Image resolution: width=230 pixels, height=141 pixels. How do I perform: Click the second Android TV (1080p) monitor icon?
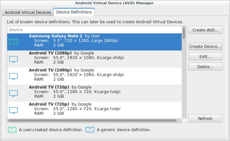(x=13, y=76)
